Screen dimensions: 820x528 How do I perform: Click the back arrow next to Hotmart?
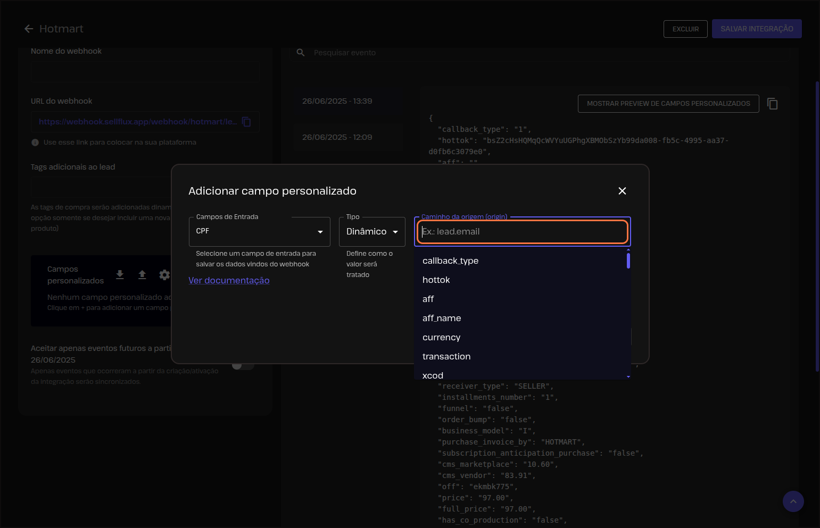[29, 29]
